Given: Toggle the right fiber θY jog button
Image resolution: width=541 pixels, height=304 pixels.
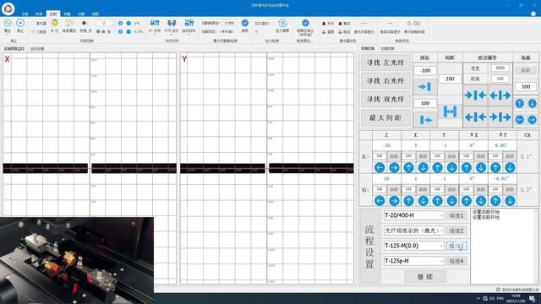Looking at the screenshot, I should (x=510, y=189).
